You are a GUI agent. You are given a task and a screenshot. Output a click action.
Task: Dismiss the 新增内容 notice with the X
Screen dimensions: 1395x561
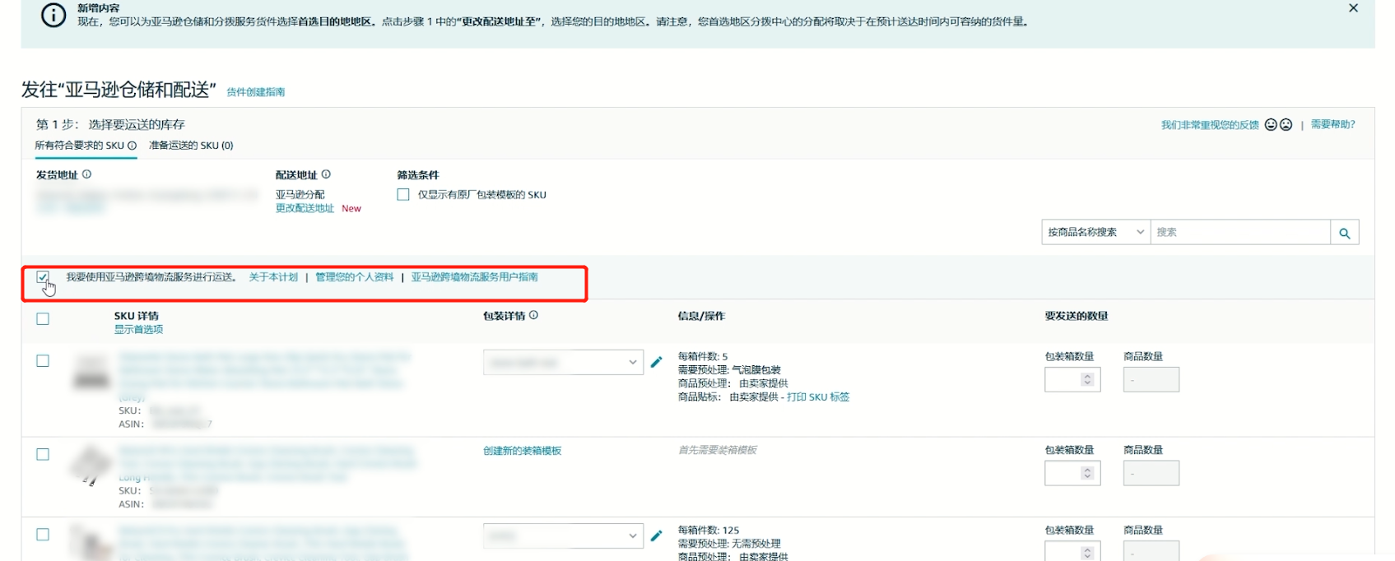[1353, 8]
